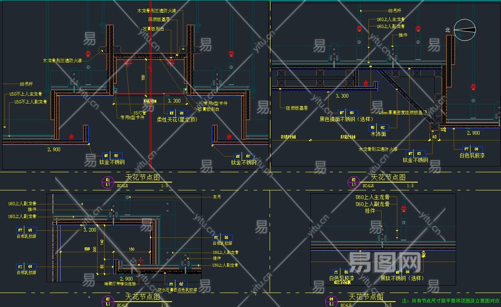Click the 天花节点图 title of detail 02
Viewport: 501px width, 307px height.
[388, 177]
